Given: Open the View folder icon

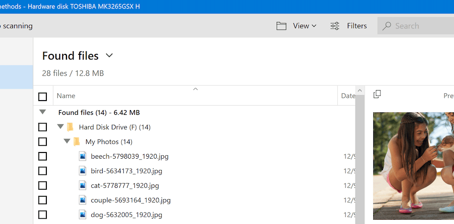Looking at the screenshot, I should click(281, 26).
